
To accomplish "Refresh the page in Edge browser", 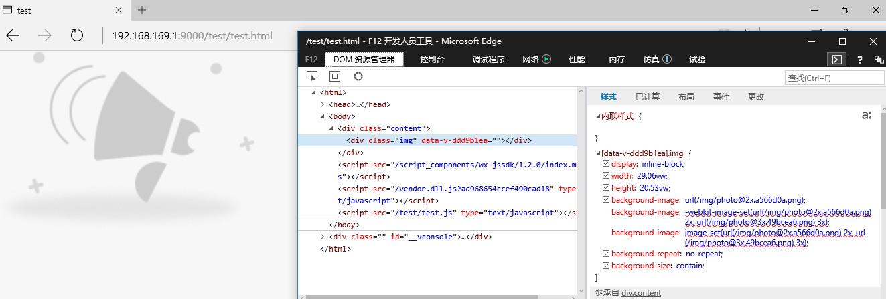I will pos(77,35).
